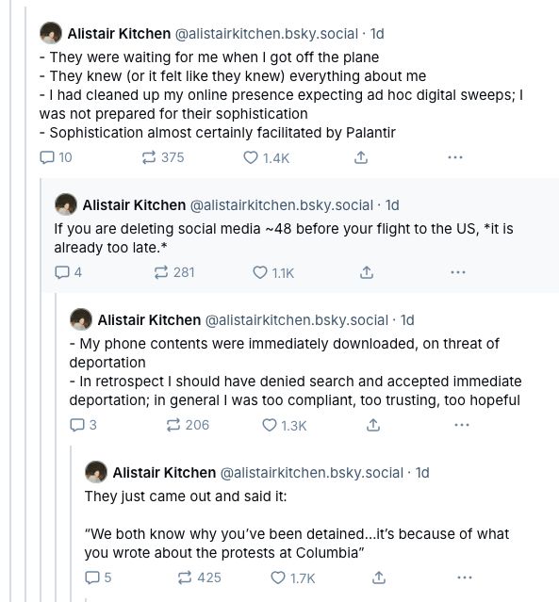Open three-dot menu on 'already too late' post

click(458, 272)
